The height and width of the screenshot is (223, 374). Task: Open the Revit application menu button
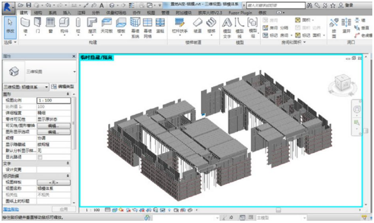click(x=8, y=7)
